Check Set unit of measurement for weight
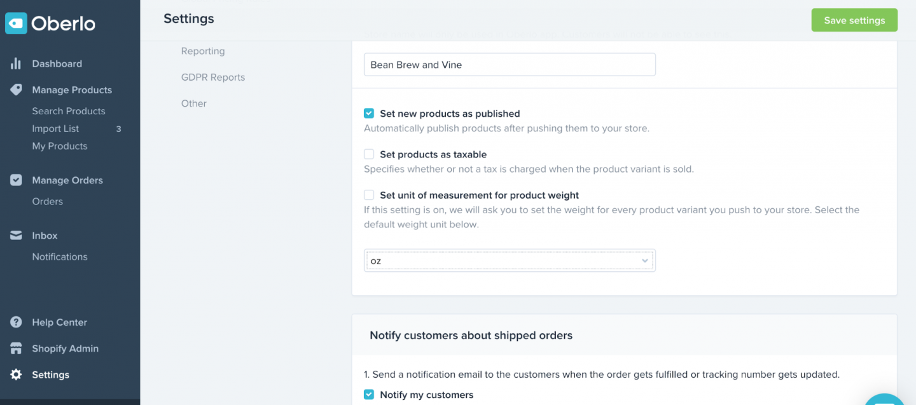916x405 pixels. pos(369,195)
